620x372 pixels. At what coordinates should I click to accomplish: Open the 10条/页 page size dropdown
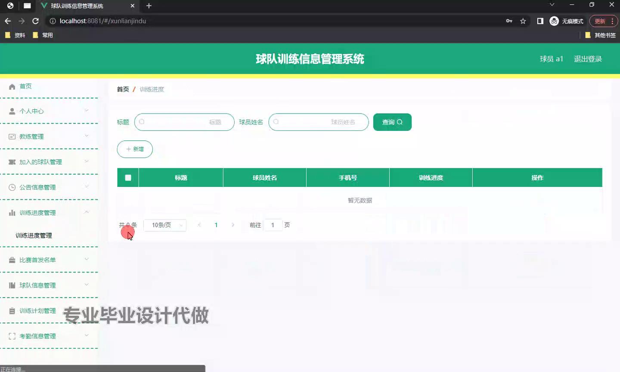pyautogui.click(x=165, y=225)
